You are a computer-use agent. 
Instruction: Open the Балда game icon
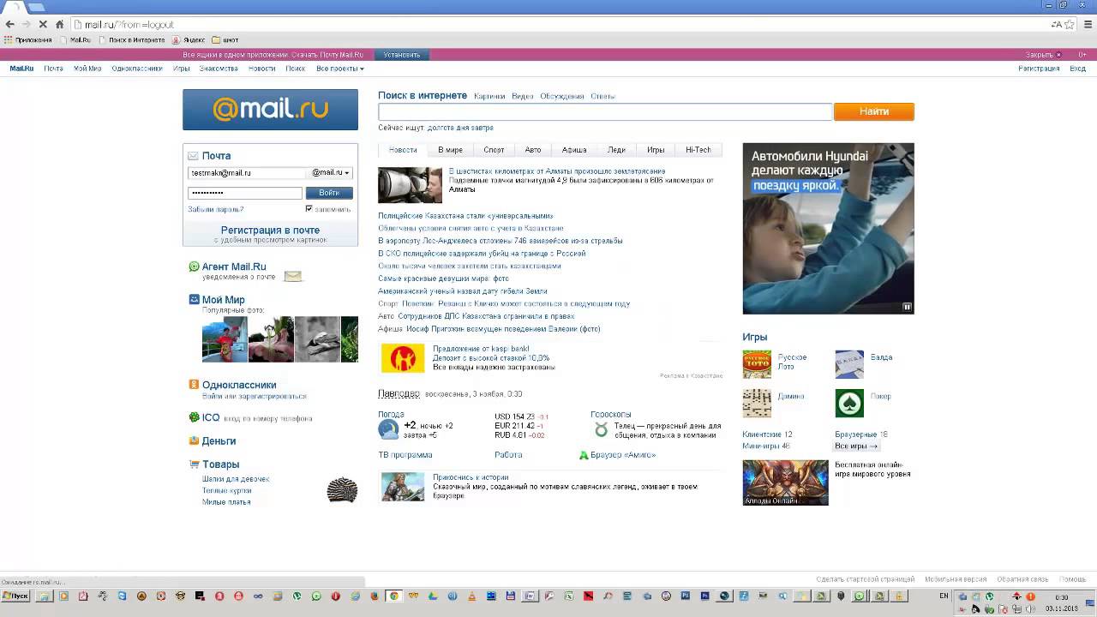coord(849,364)
